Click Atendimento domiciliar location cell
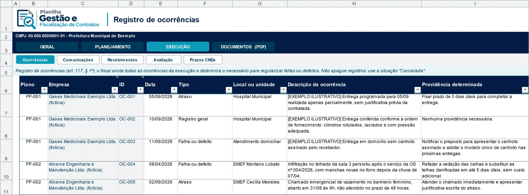The image size is (529, 195). [x=260, y=150]
